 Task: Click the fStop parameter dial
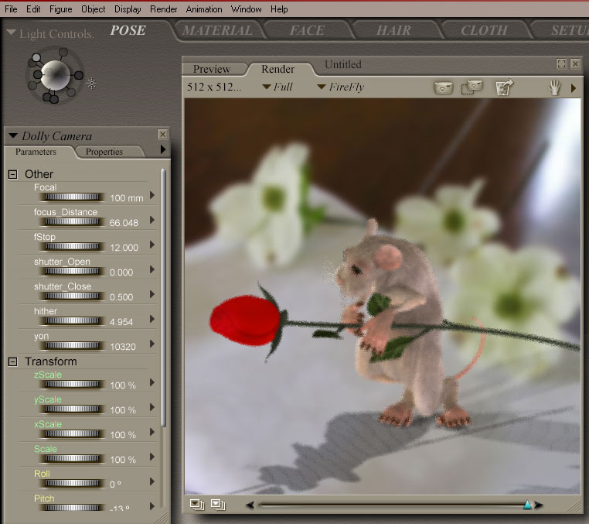pyautogui.click(x=75, y=247)
